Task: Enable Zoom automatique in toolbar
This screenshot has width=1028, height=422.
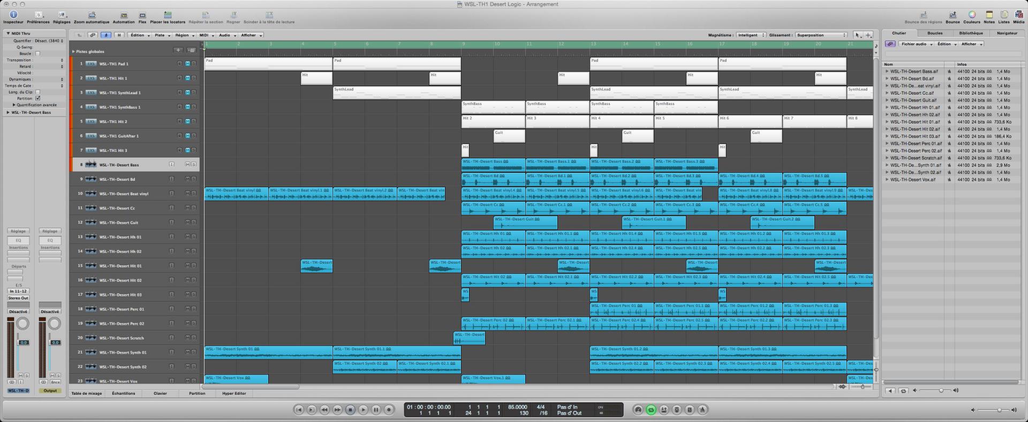Action: pos(92,15)
